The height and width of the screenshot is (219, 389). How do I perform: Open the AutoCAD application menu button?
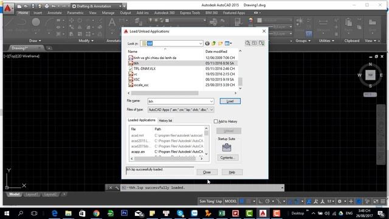[x=8, y=9]
